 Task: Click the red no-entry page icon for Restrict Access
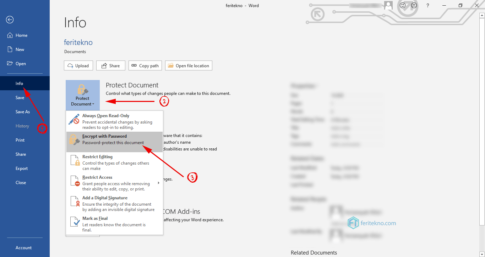[75, 181]
